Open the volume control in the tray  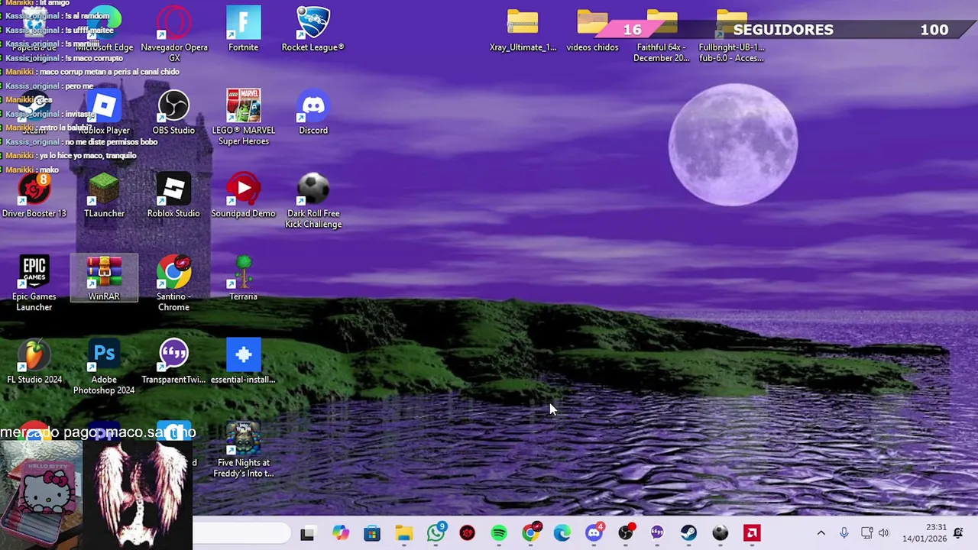pos(884,533)
